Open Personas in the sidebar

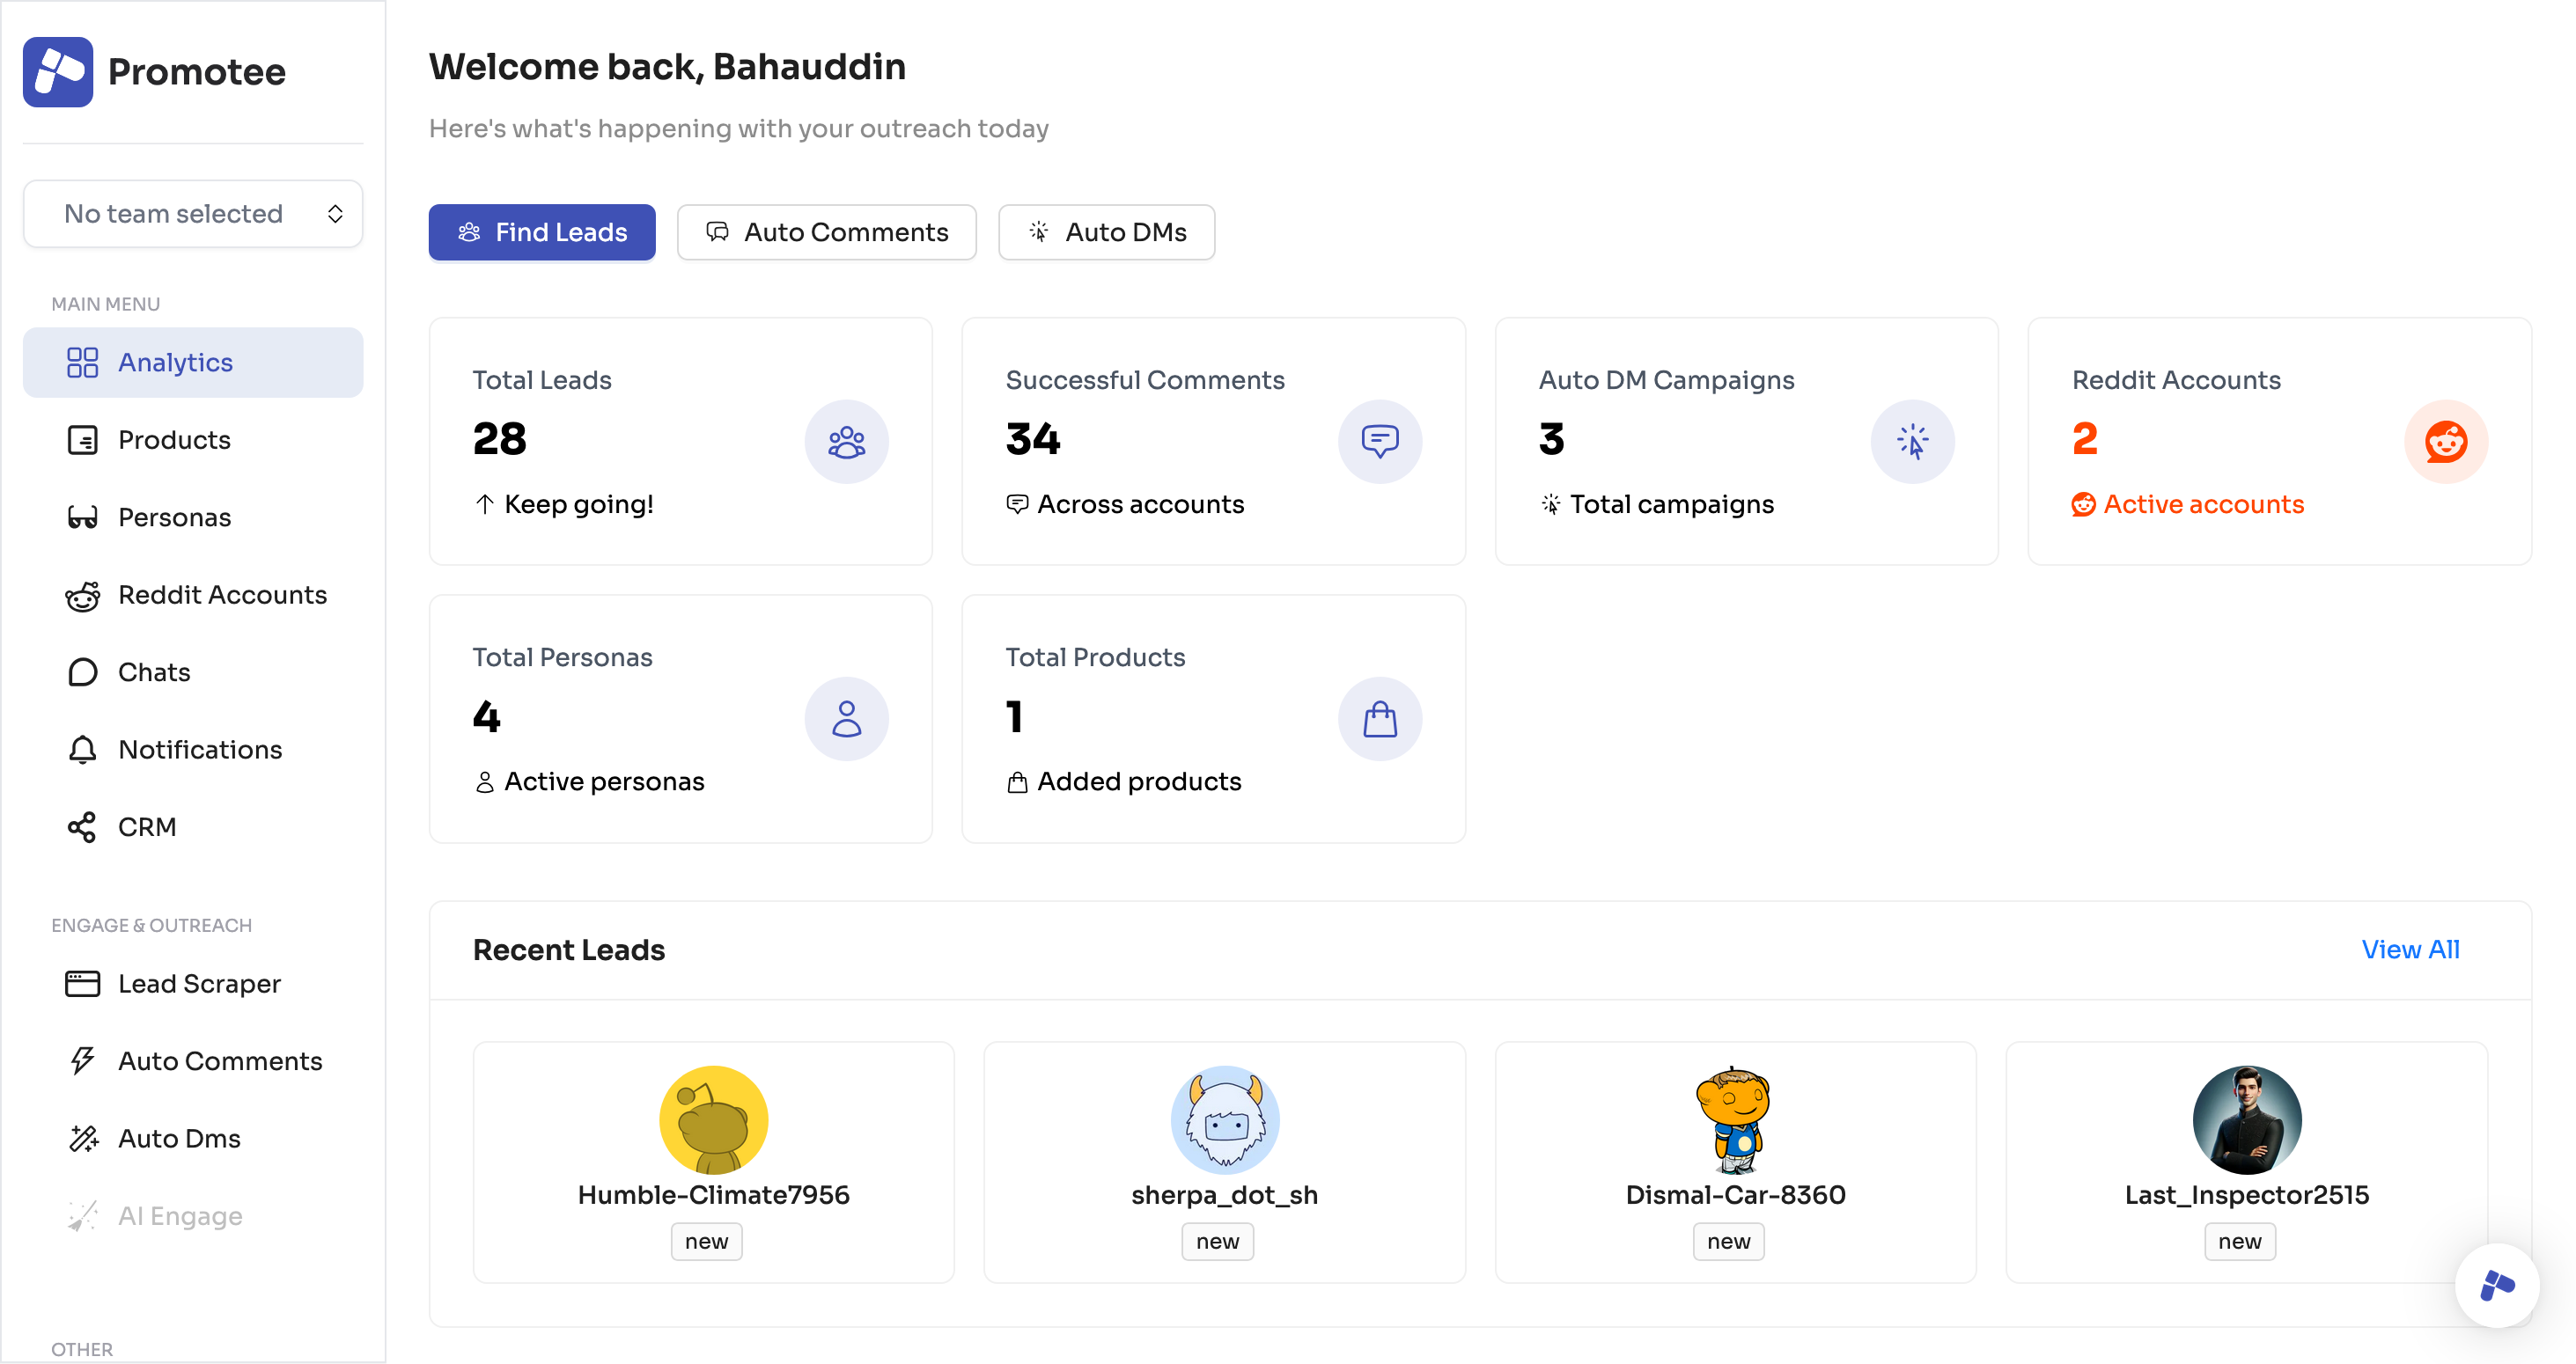click(x=174, y=517)
